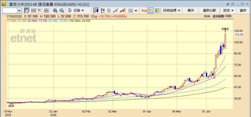251x117 pixels.
Task: Click the paperclip link icon in title bar
Action: tap(228, 4)
